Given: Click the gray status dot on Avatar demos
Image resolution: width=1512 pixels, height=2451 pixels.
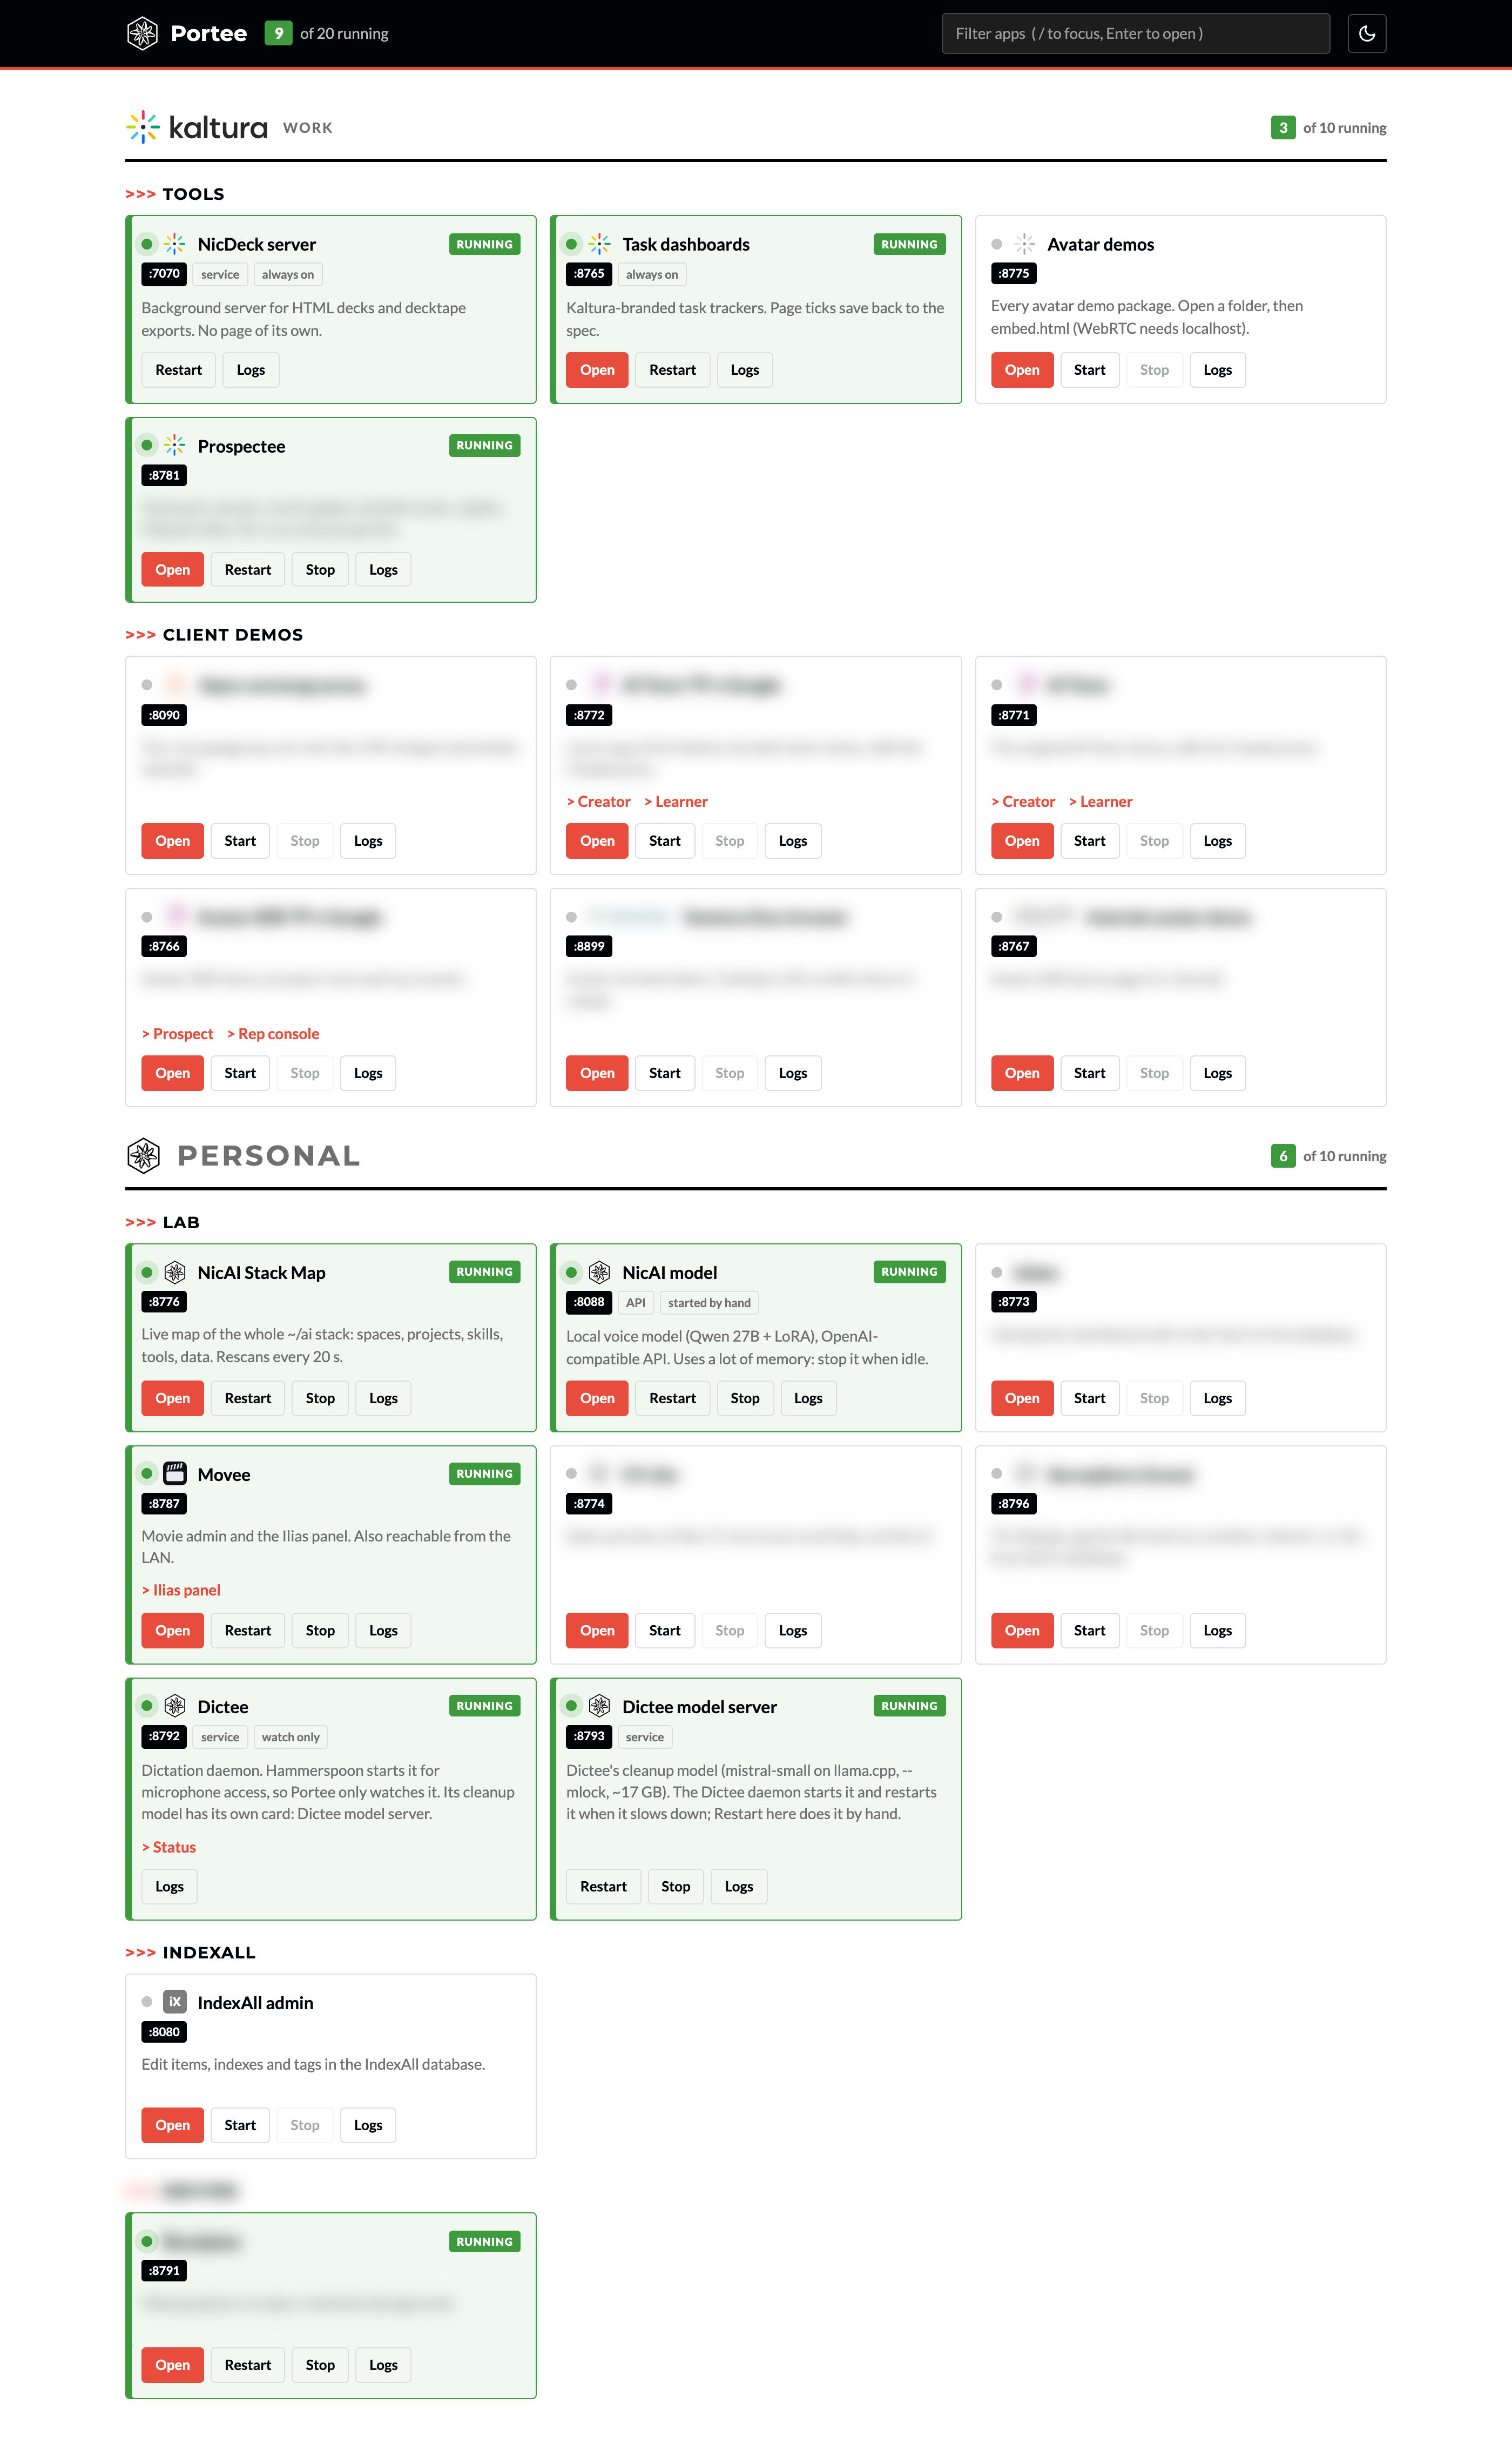Looking at the screenshot, I should click(x=996, y=244).
